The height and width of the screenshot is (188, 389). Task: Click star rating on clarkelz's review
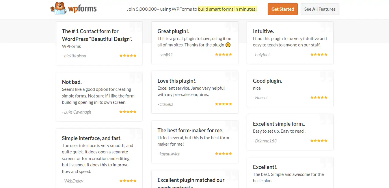click(224, 104)
